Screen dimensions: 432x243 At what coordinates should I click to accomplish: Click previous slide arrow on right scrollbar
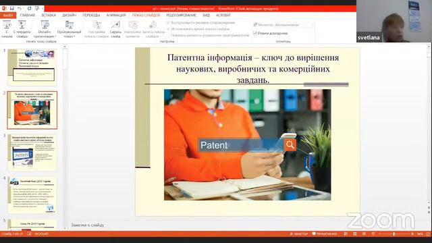(429, 207)
